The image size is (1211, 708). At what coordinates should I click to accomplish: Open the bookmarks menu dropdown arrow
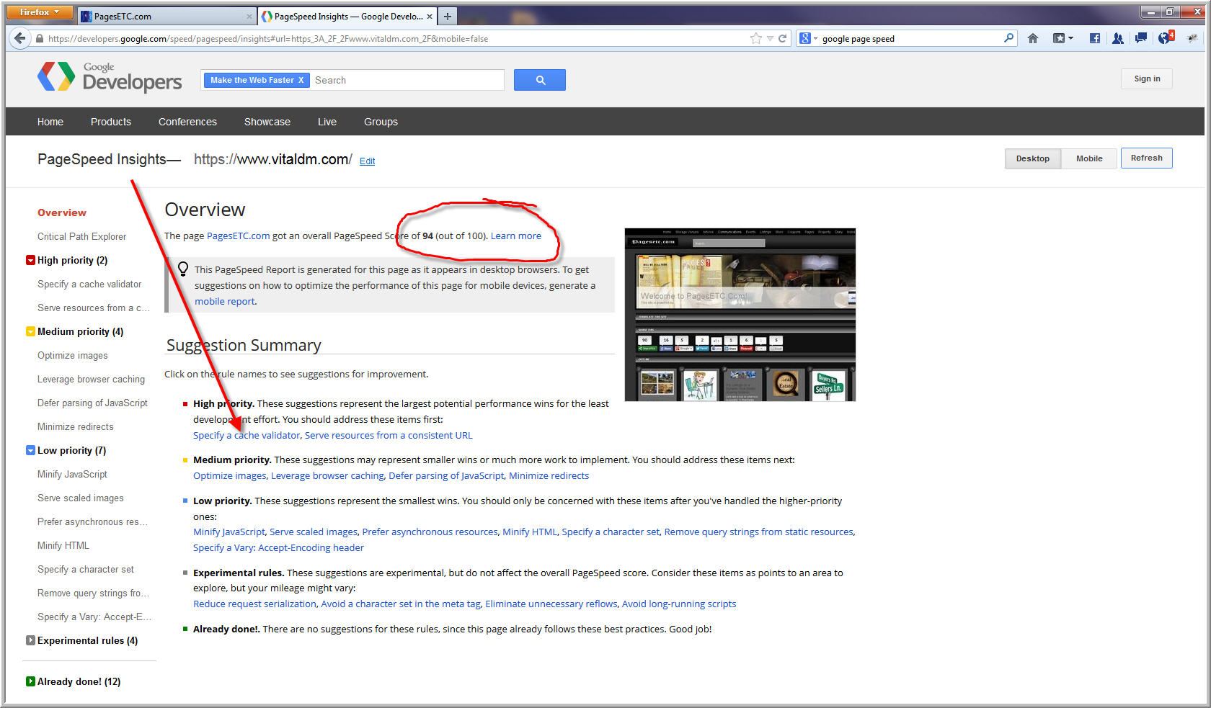point(1070,39)
